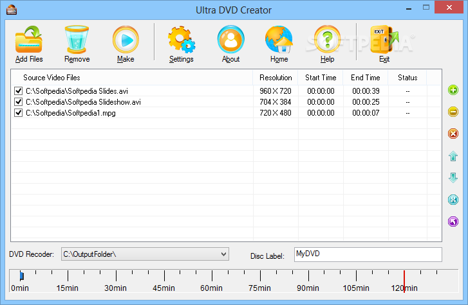Close the Ultra DVD Creator window
468x305 pixels.
coord(449,8)
